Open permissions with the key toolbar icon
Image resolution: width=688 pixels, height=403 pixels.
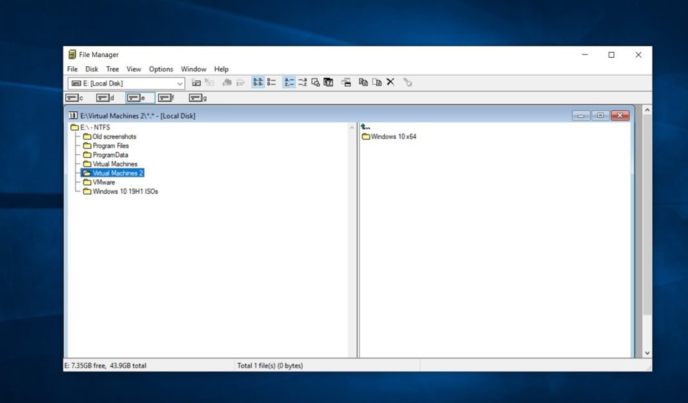[408, 82]
